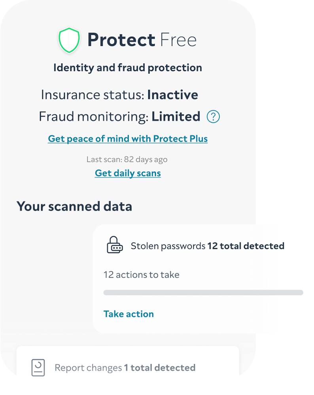This screenshot has height=395, width=314.
Task: Click the green shield Protect logo icon
Action: [x=69, y=39]
